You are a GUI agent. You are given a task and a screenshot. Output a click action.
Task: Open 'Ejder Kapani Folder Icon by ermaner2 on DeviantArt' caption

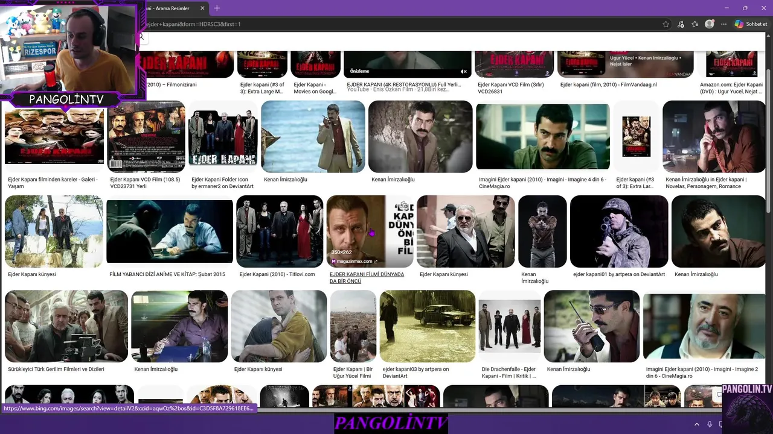coord(222,183)
